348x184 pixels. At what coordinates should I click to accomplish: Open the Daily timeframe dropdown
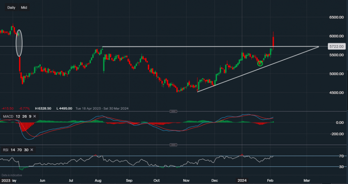11,7
